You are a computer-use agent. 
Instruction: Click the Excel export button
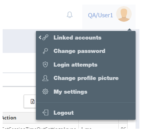coord(30,101)
